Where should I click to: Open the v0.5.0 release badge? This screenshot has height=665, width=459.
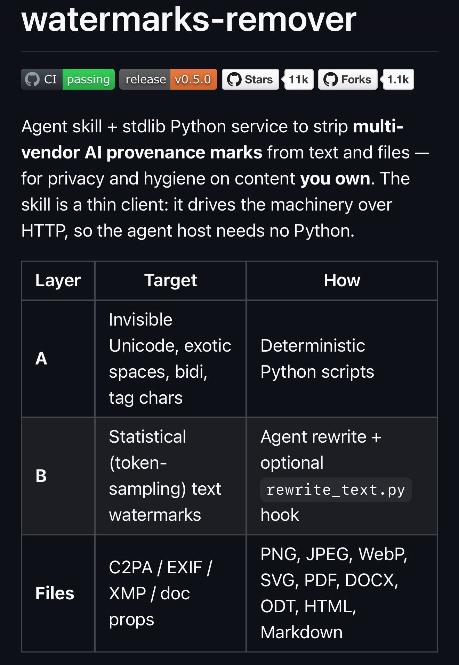coord(193,79)
